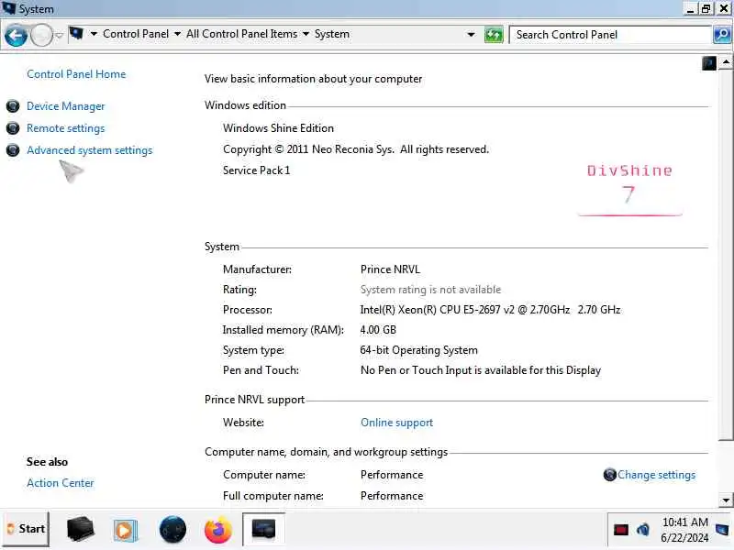Select '64-bit Operating System' text

[x=418, y=350]
